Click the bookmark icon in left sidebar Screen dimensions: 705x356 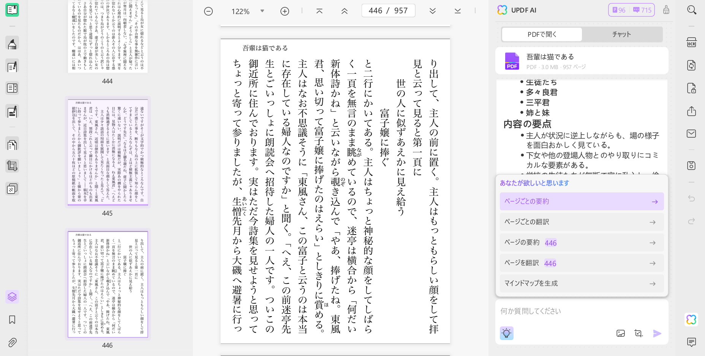coord(12,320)
